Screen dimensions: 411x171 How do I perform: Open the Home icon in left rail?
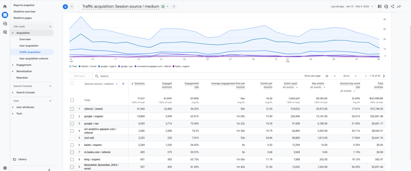(5, 6)
